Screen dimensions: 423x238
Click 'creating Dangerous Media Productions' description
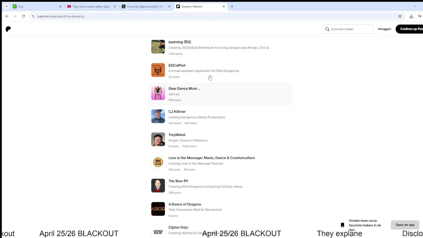(197, 117)
